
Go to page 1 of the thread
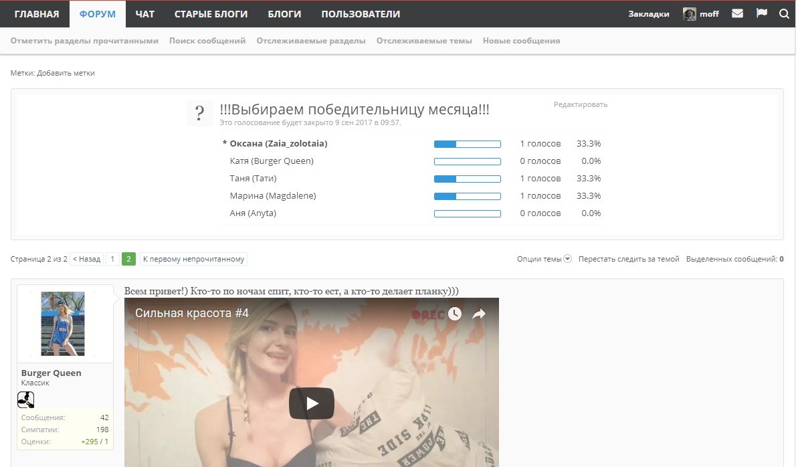tap(112, 259)
